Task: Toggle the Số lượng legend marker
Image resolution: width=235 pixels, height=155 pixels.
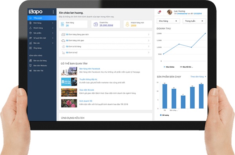Action: 161,115
